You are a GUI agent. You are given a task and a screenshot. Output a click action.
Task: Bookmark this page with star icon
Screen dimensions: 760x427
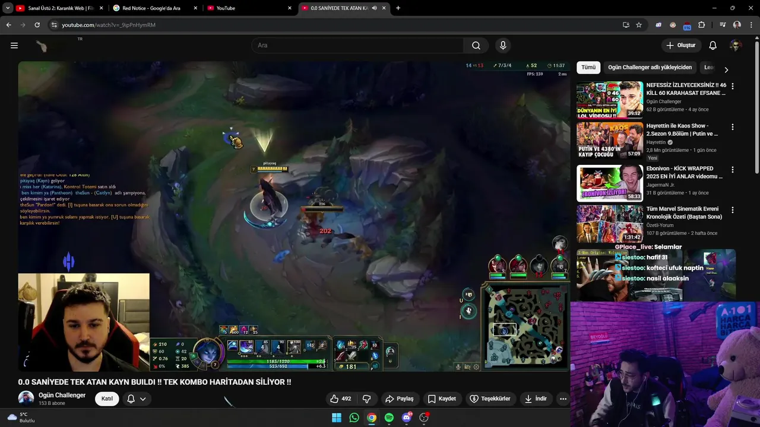pyautogui.click(x=639, y=25)
